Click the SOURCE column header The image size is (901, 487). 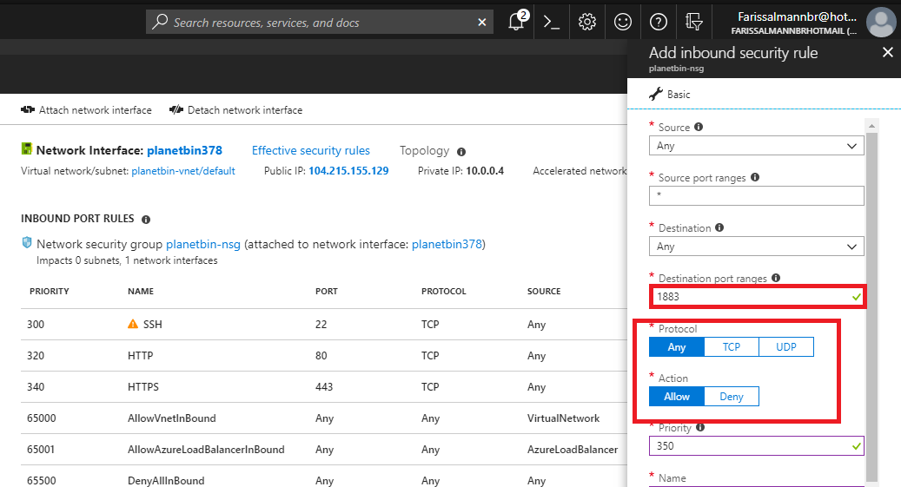click(544, 291)
